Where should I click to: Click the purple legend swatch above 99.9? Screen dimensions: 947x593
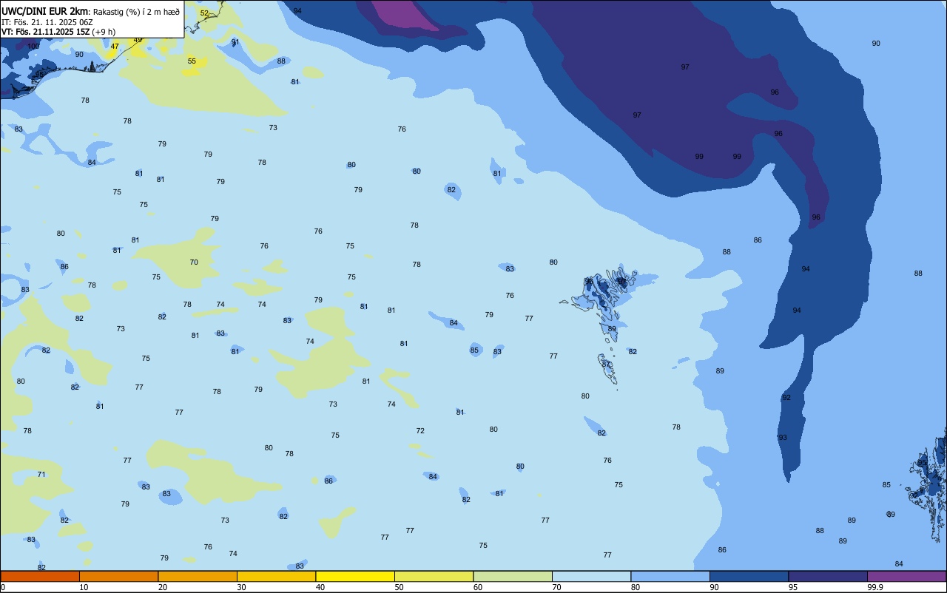click(906, 576)
